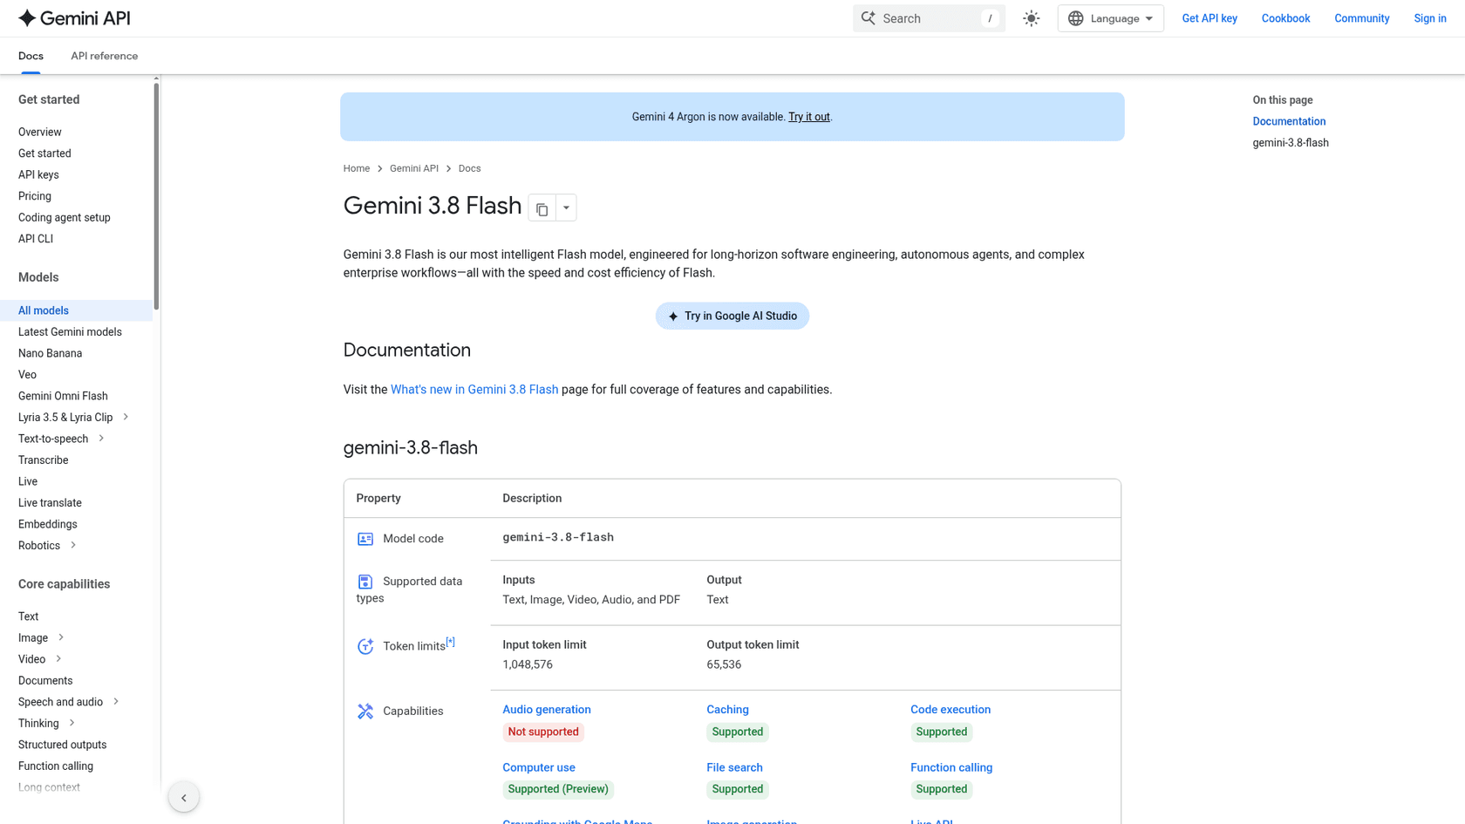The height and width of the screenshot is (824, 1465).
Task: Expand the Thinking sidebar item
Action: pyautogui.click(x=72, y=723)
